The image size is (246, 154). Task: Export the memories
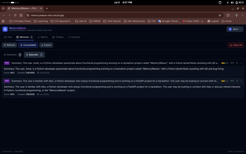[x=46, y=45]
